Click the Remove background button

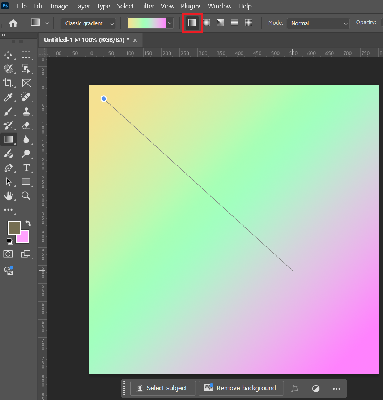click(x=241, y=388)
